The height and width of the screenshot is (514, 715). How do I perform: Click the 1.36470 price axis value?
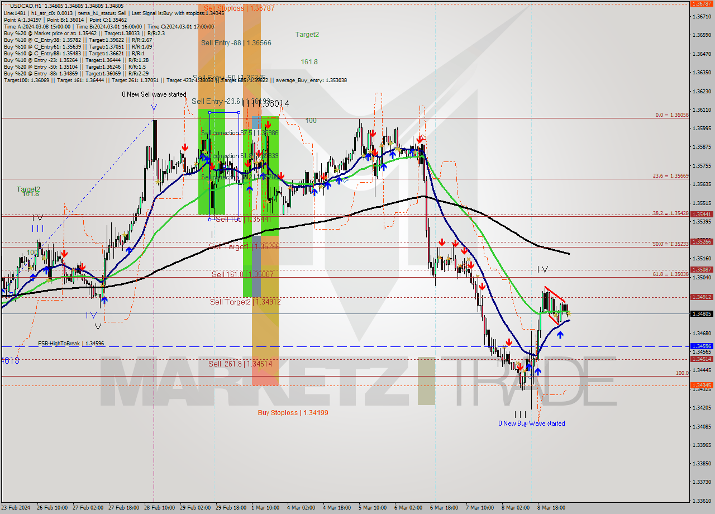coord(701,54)
